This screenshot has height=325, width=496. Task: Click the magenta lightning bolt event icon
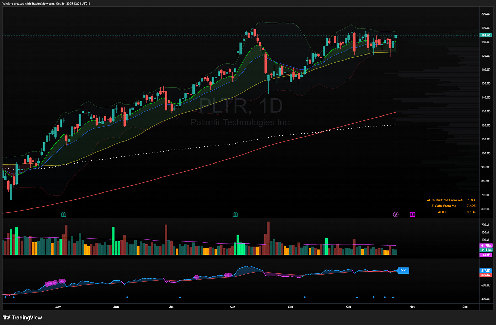396,214
